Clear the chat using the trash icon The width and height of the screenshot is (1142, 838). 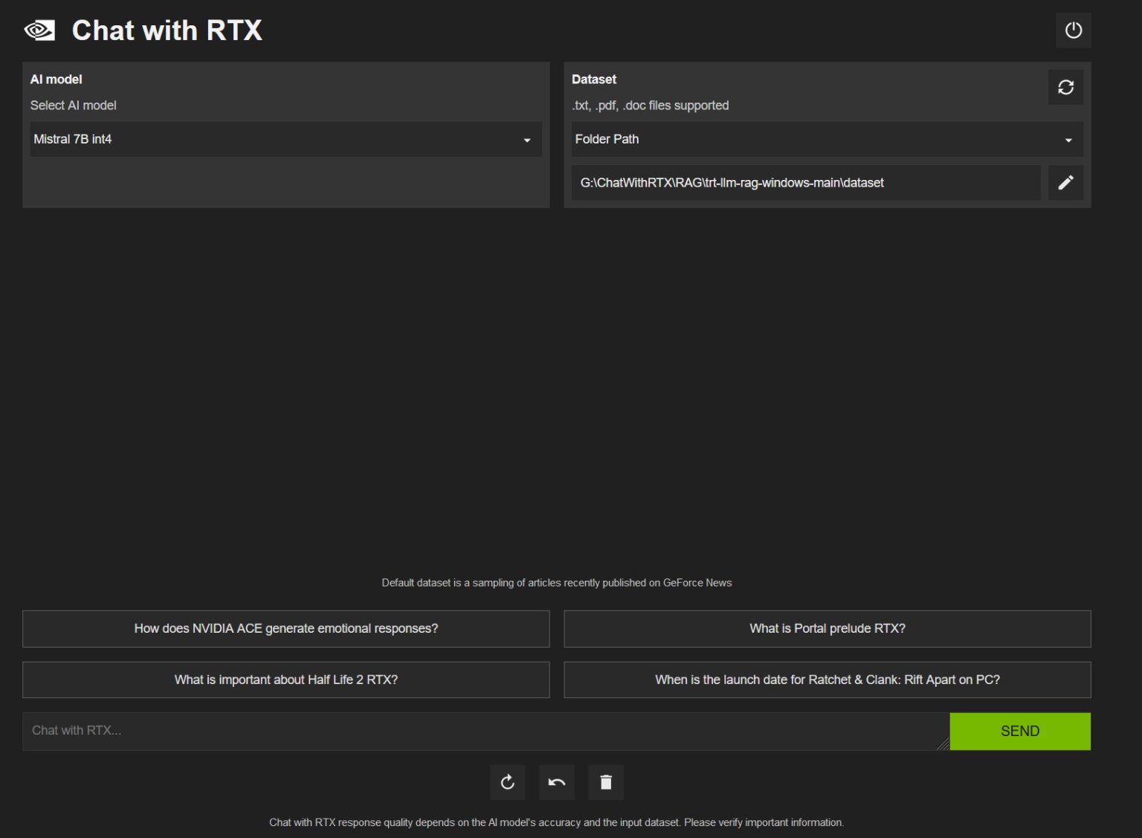point(606,781)
